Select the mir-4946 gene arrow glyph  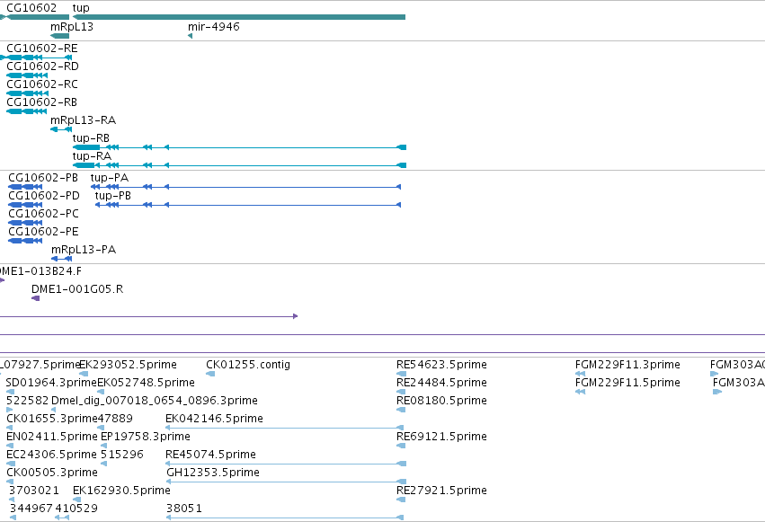(x=191, y=36)
